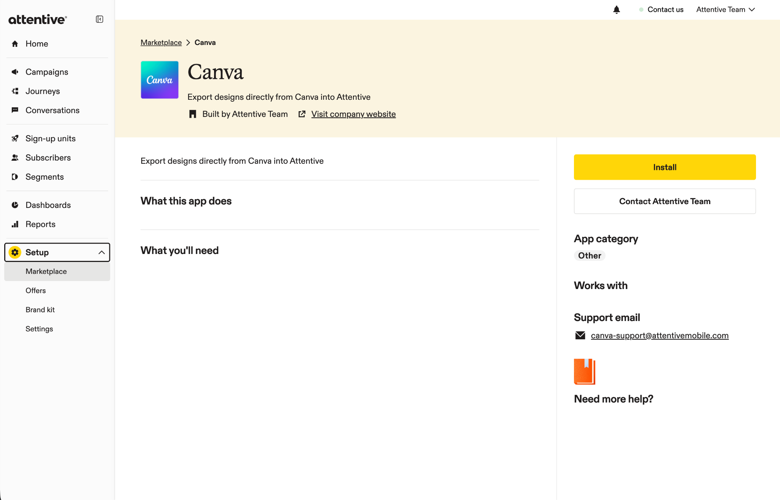Viewport: 780px width, 500px height.
Task: Click the App category heading
Action: point(606,238)
